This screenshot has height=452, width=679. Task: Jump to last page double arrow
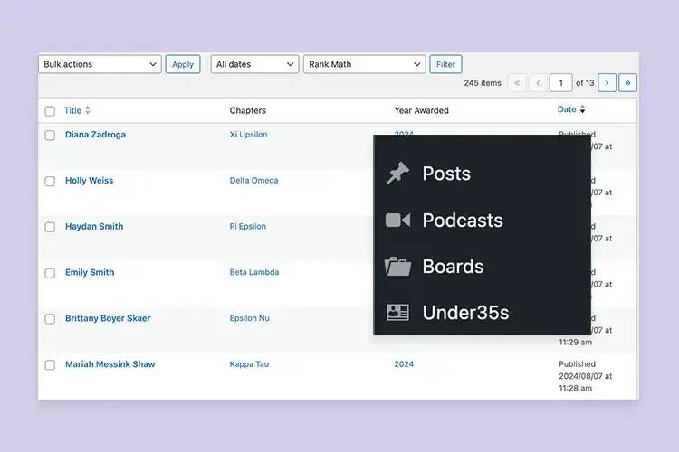[x=627, y=82]
